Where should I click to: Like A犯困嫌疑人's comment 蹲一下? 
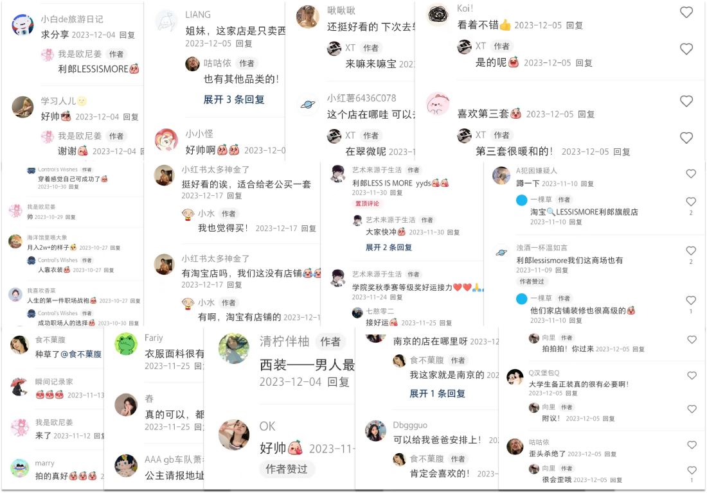tap(691, 174)
